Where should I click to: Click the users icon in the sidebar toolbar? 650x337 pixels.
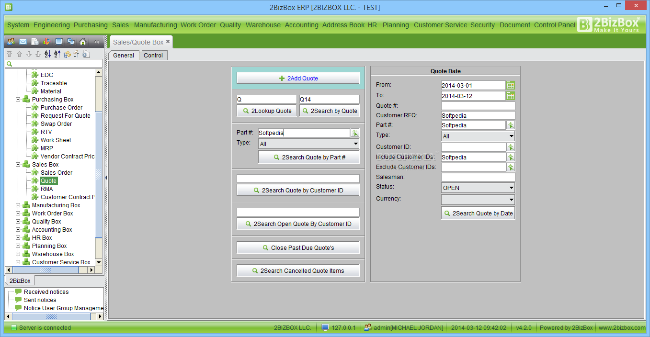(11, 42)
